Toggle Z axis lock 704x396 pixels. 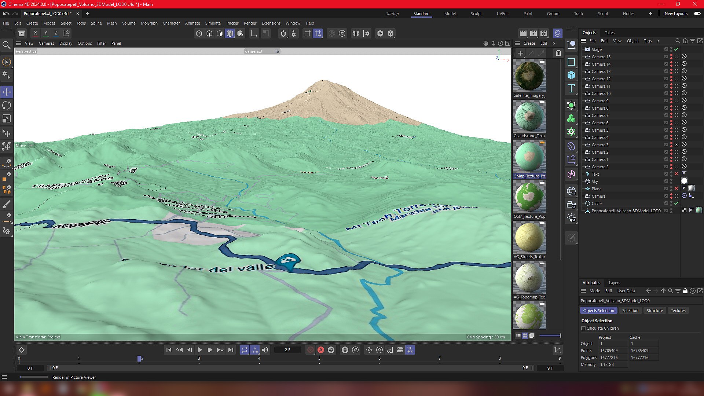click(x=56, y=33)
